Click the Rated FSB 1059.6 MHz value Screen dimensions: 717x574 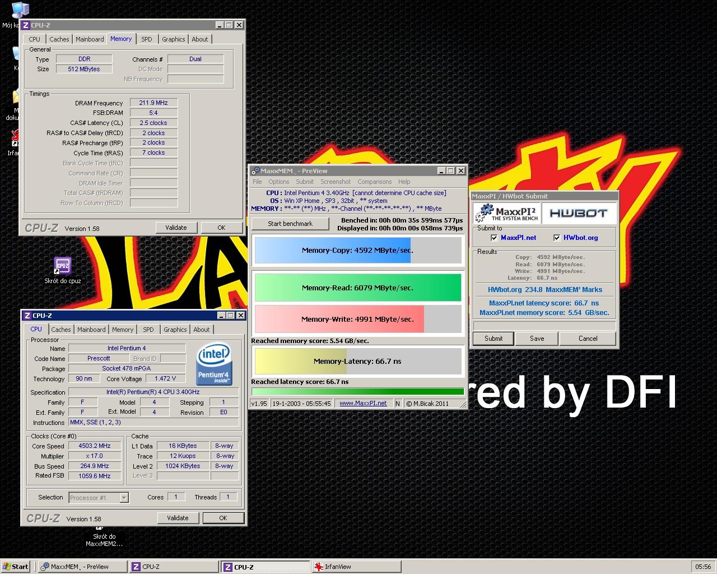point(95,476)
